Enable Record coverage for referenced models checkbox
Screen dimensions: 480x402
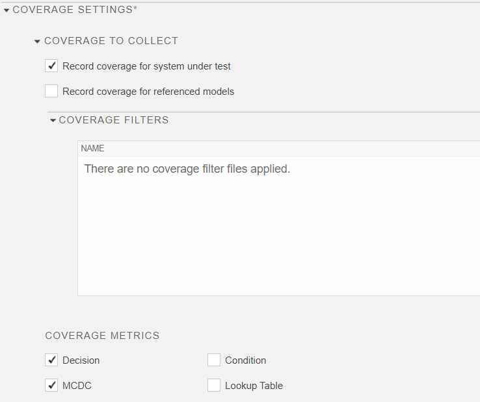(x=51, y=91)
